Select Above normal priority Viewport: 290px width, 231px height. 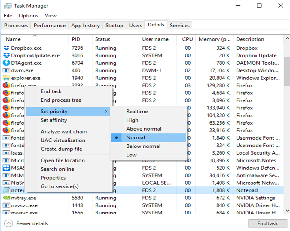[x=148, y=129]
